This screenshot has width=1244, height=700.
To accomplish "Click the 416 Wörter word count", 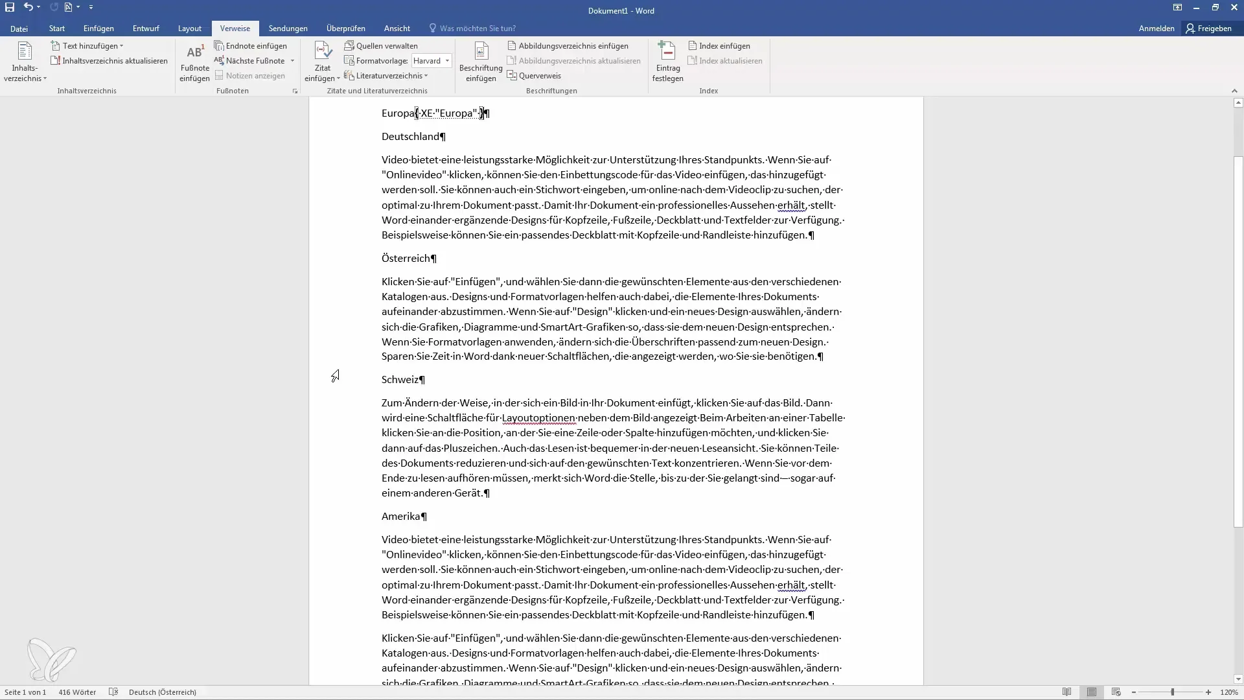I will pyautogui.click(x=77, y=692).
